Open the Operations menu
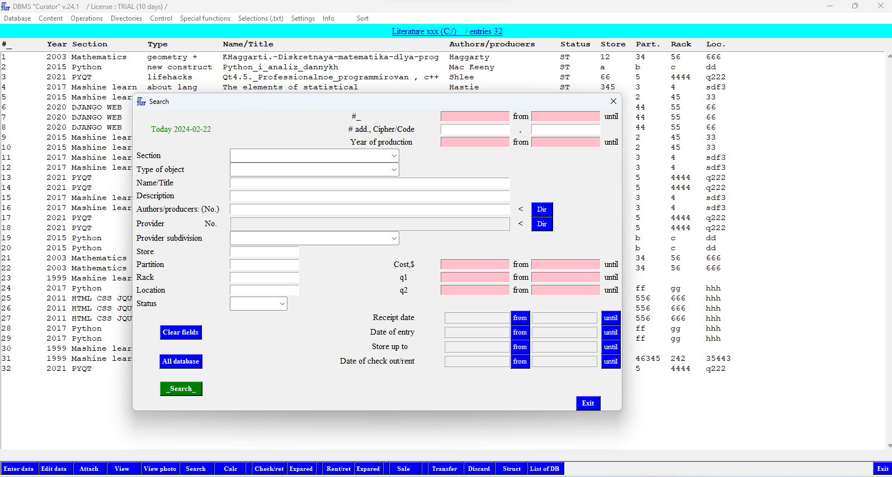Image resolution: width=892 pixels, height=477 pixels. (87, 18)
